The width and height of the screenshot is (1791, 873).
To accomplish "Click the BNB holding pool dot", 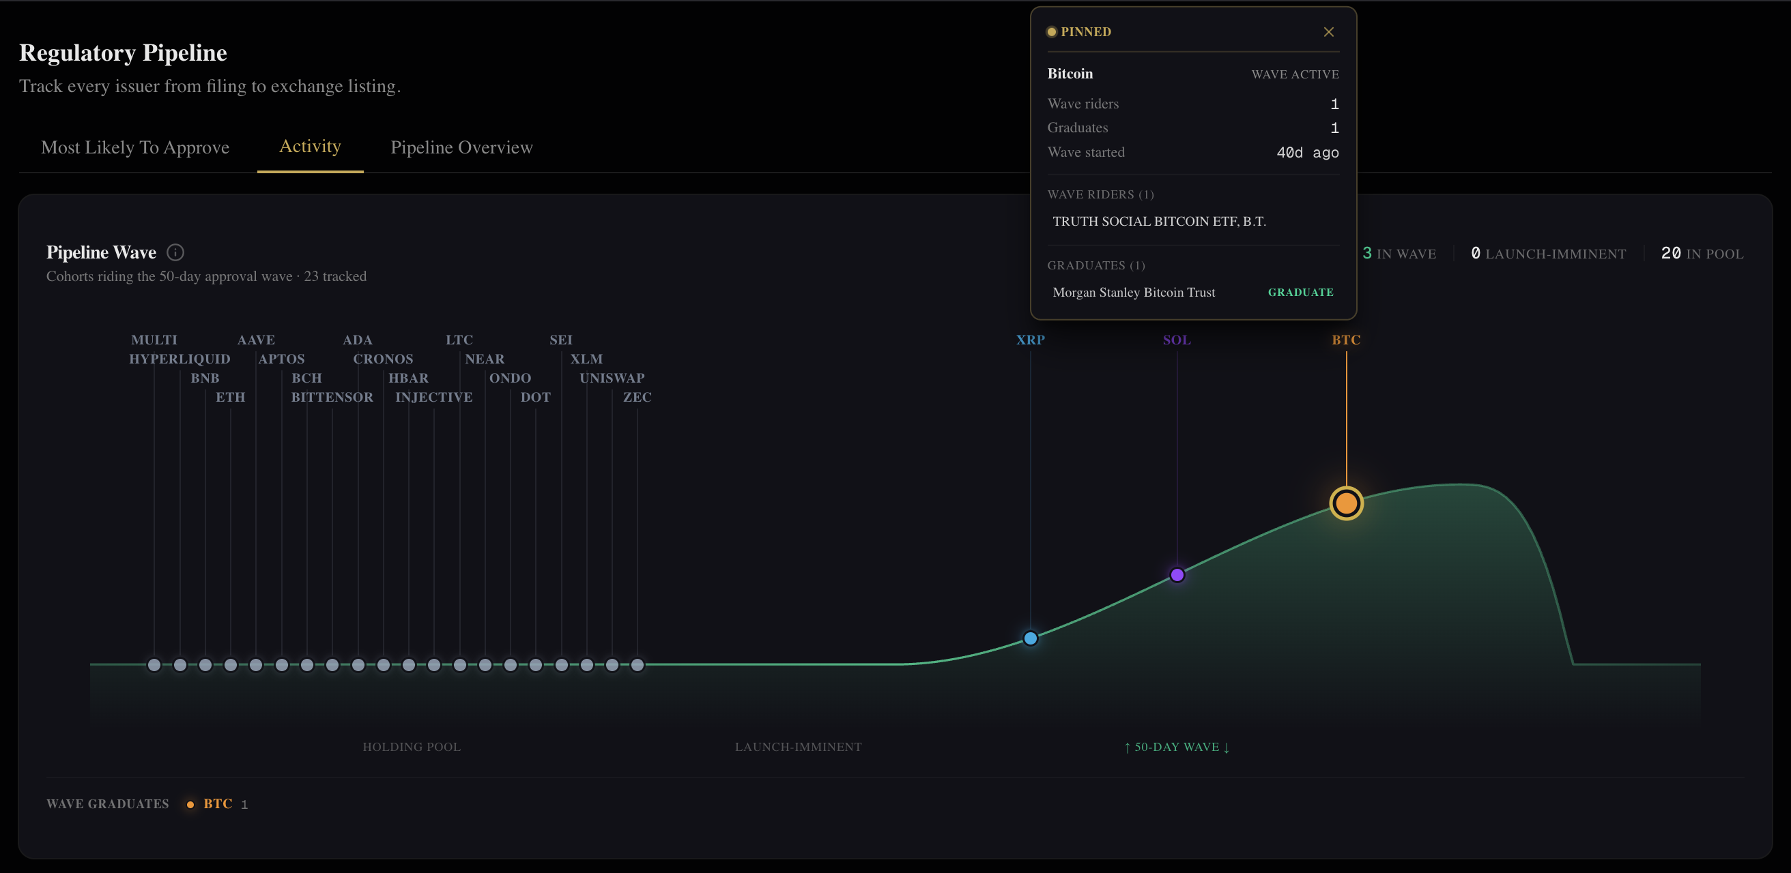I will [x=205, y=666].
